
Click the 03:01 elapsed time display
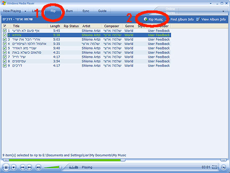coord(206,167)
